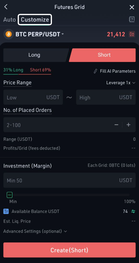This screenshot has height=263, width=139.
Task: Expand Advanced Settings (optional)
Action: (x=35, y=231)
